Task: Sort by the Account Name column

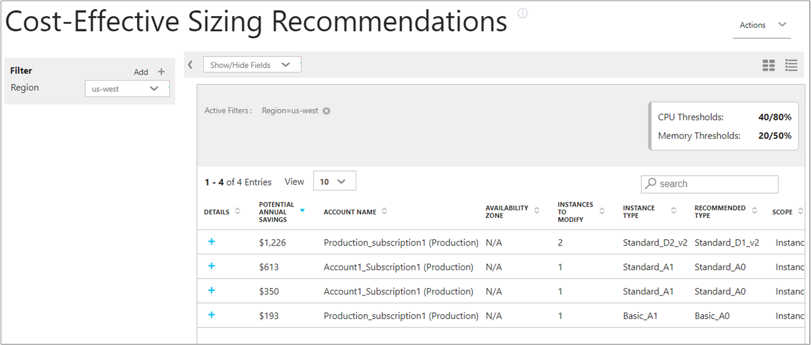Action: coord(384,212)
